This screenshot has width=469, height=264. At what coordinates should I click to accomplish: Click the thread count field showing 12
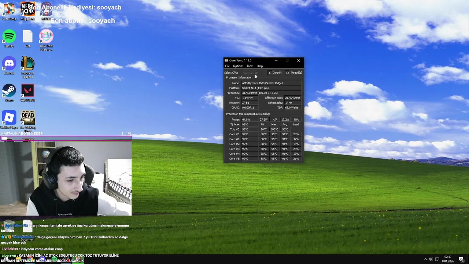point(287,73)
